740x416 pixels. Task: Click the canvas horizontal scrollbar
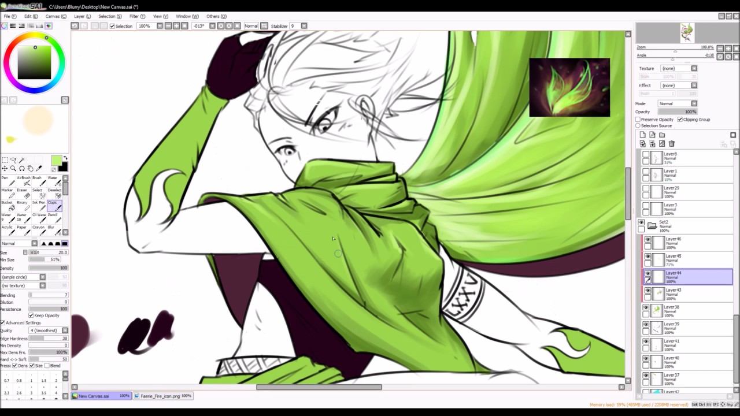319,387
